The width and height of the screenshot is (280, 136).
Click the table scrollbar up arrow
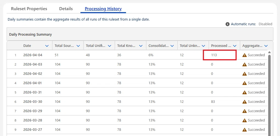[x=270, y=52]
